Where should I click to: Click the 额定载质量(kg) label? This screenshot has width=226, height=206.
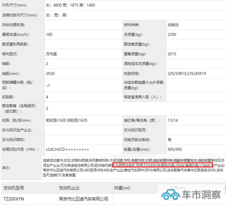click(137, 44)
